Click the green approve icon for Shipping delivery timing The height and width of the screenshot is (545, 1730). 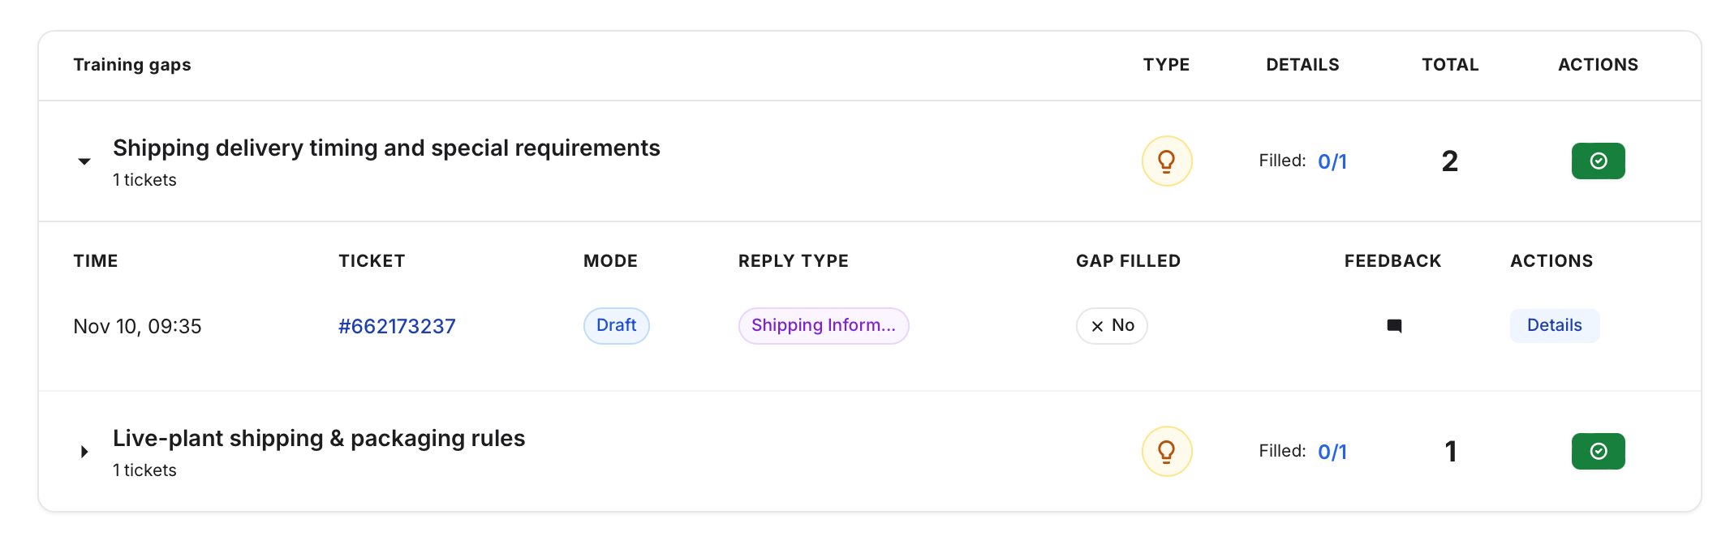pos(1598,161)
